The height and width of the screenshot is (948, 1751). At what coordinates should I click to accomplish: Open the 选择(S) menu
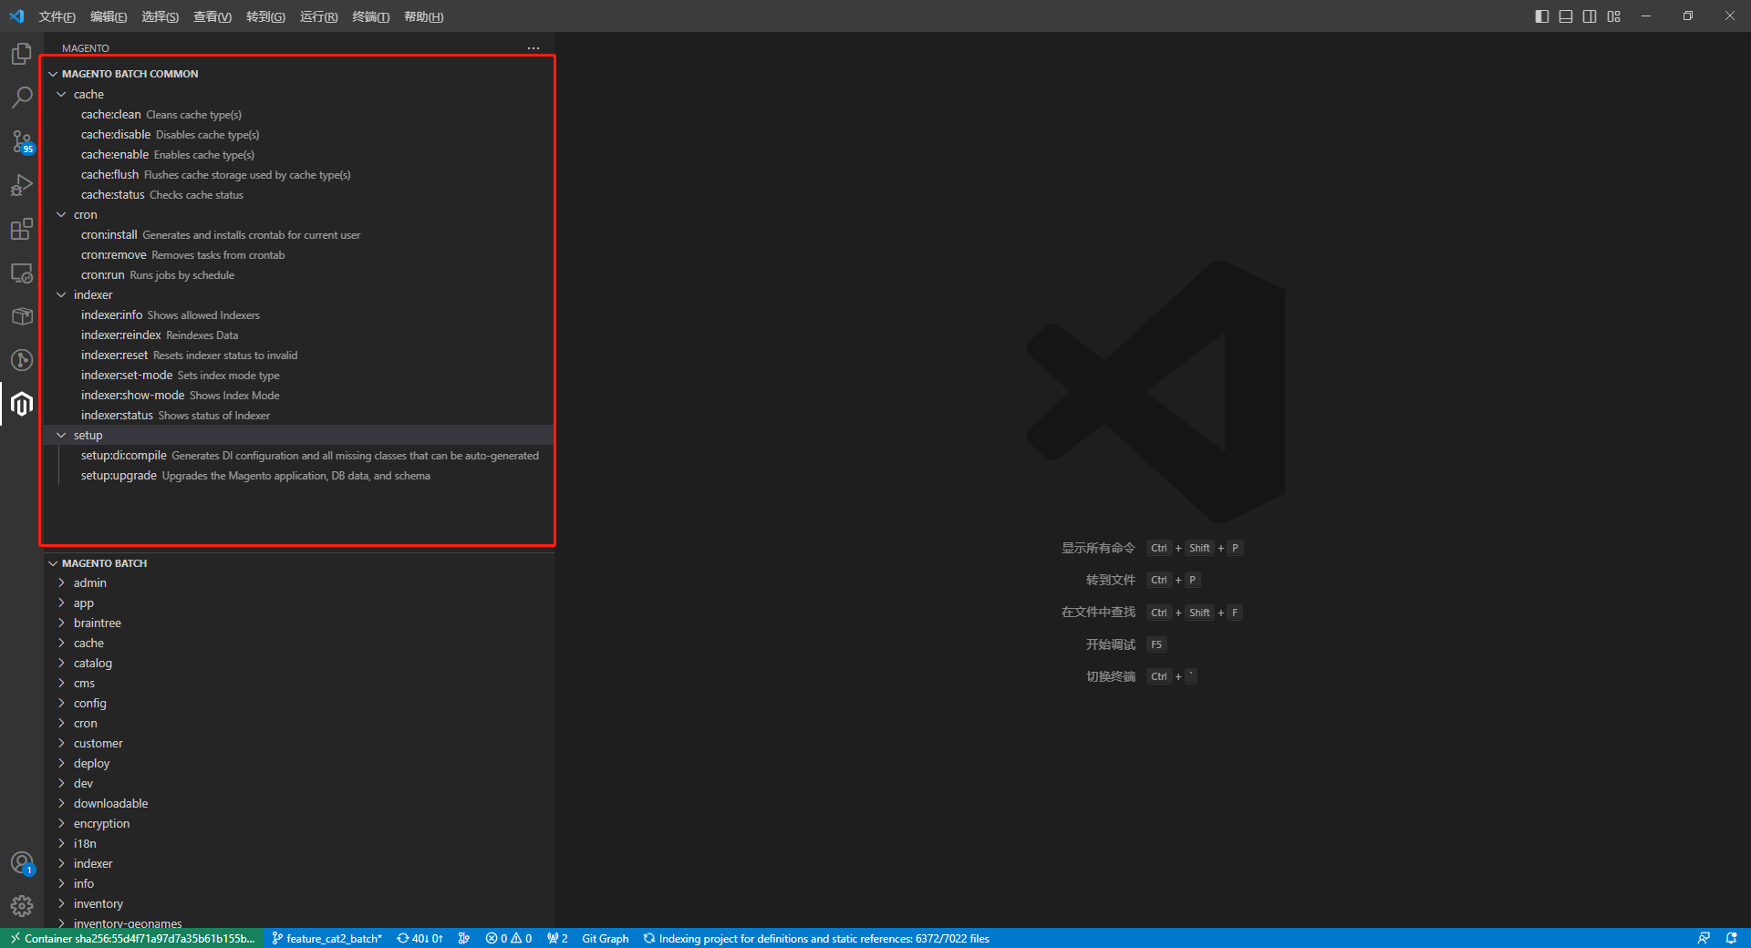pyautogui.click(x=161, y=16)
